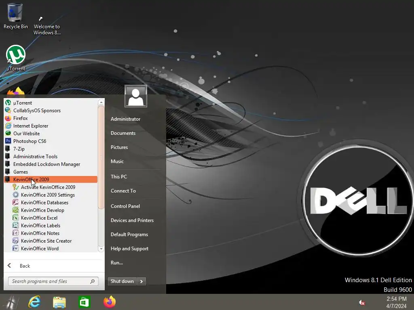Expand the Administrative Tools folder
Screen dimensions: 414x310
[51, 156]
